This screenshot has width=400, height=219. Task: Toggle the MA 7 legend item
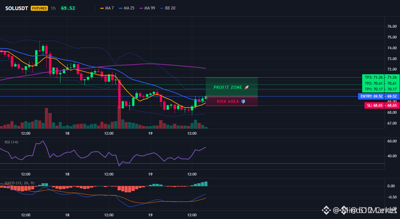(107, 8)
